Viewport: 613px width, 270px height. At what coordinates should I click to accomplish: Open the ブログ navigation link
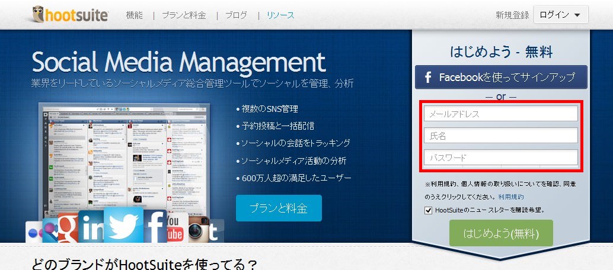click(x=237, y=15)
